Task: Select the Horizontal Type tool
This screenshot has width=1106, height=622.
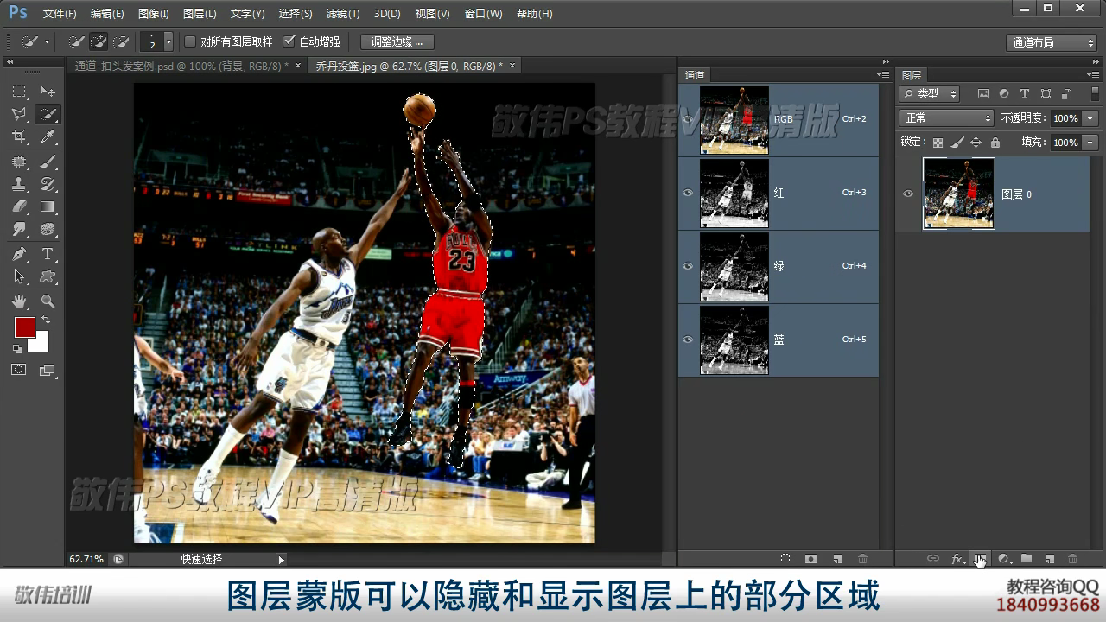Action: pos(48,254)
